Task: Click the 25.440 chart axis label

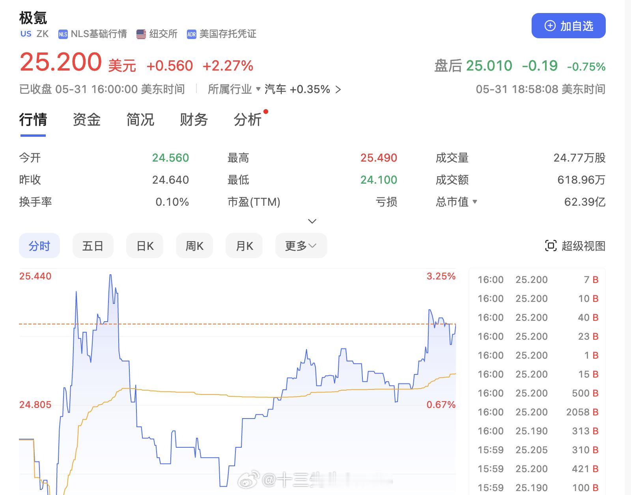Action: pos(35,276)
